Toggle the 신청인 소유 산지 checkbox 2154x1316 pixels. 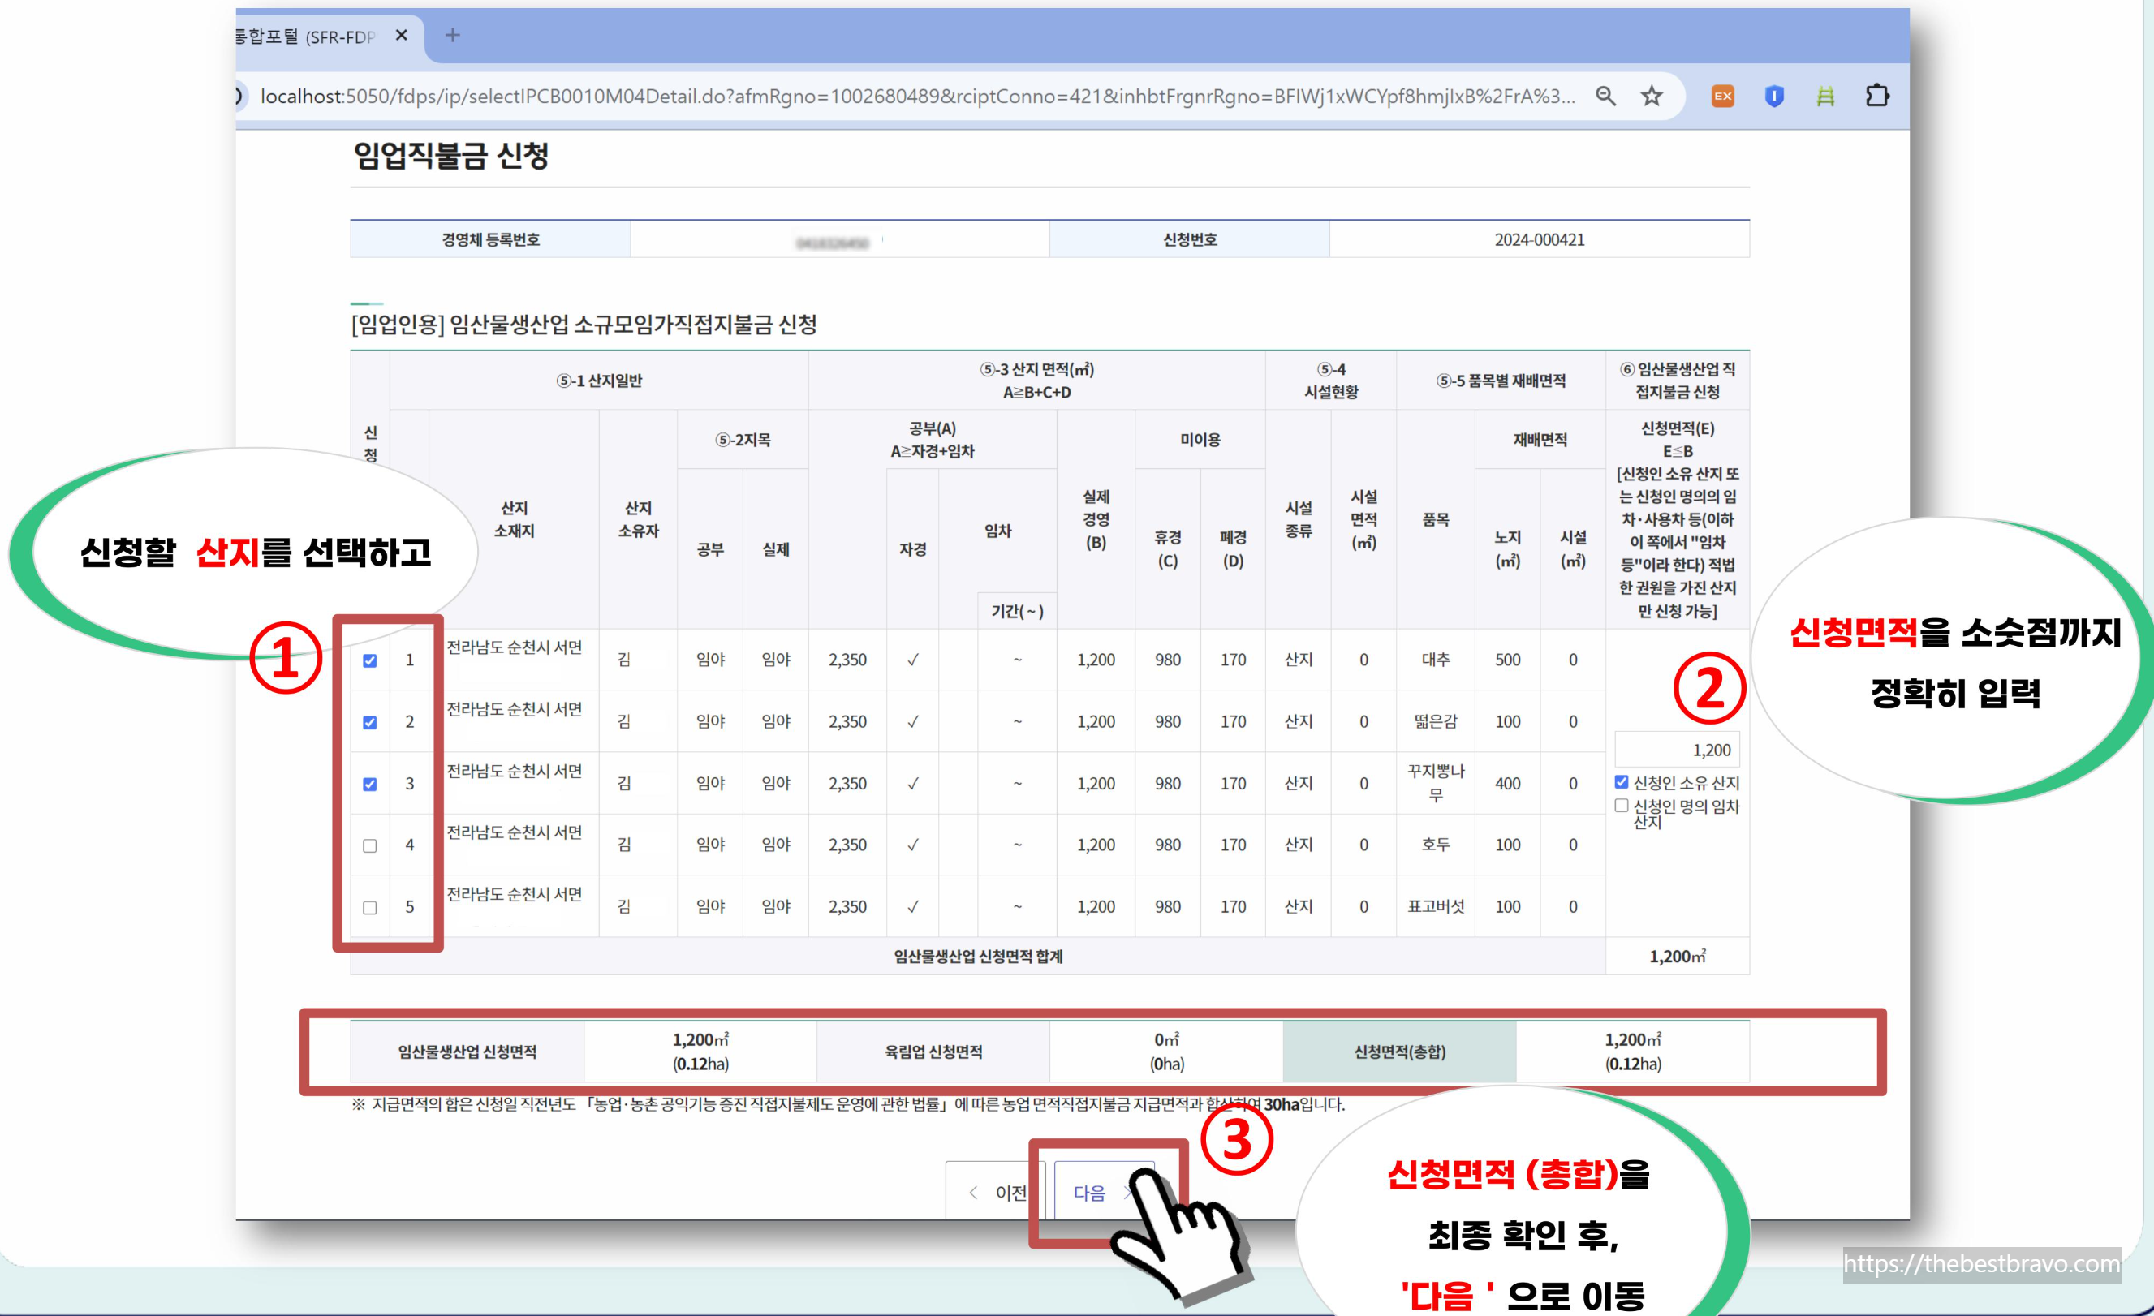point(1622,782)
